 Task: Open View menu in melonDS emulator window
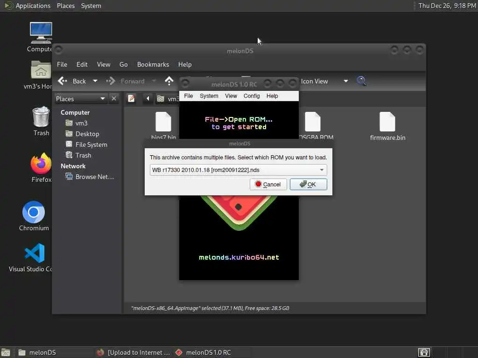[x=231, y=96]
